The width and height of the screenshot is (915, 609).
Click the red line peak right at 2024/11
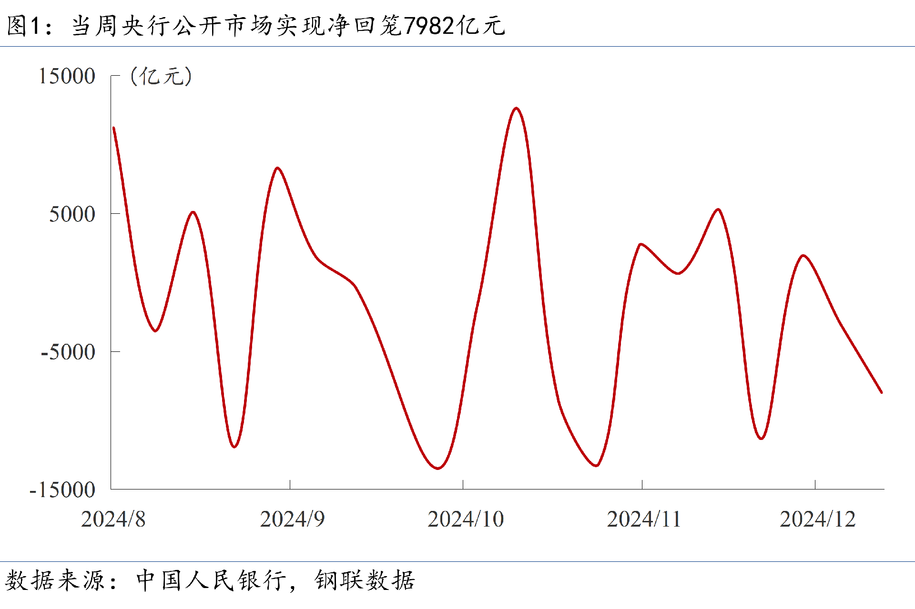point(641,244)
